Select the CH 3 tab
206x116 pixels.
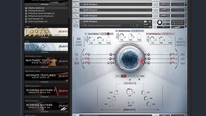129,76
